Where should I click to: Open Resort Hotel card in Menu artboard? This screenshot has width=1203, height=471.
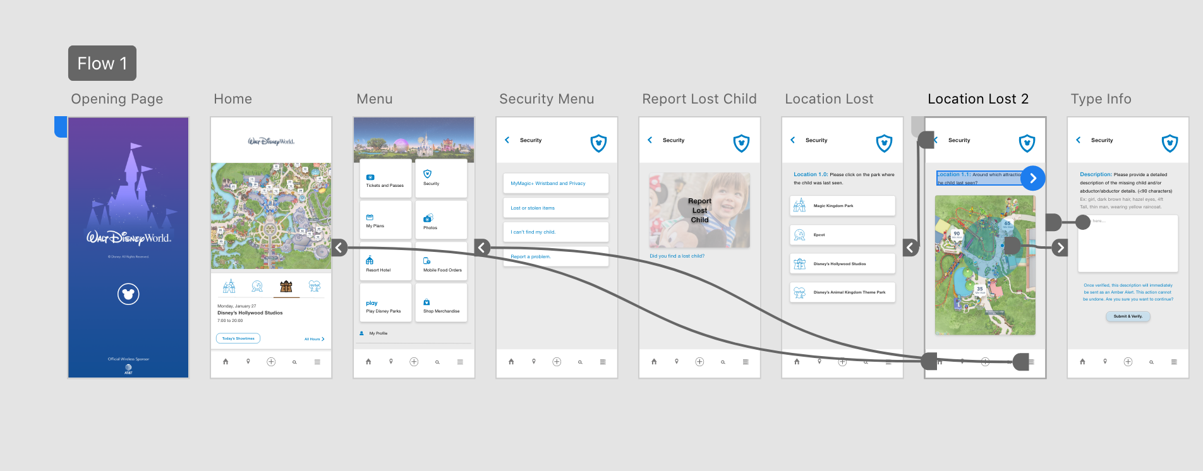coord(385,261)
